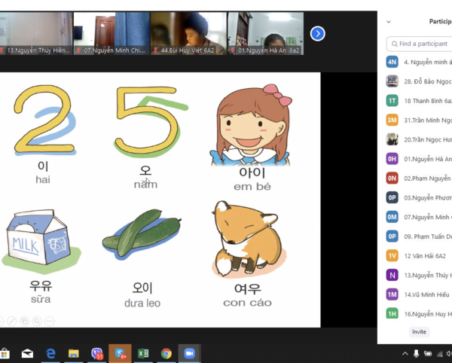The image size is (452, 363).
Task: Launch Excel from the taskbar
Action: pyautogui.click(x=142, y=352)
